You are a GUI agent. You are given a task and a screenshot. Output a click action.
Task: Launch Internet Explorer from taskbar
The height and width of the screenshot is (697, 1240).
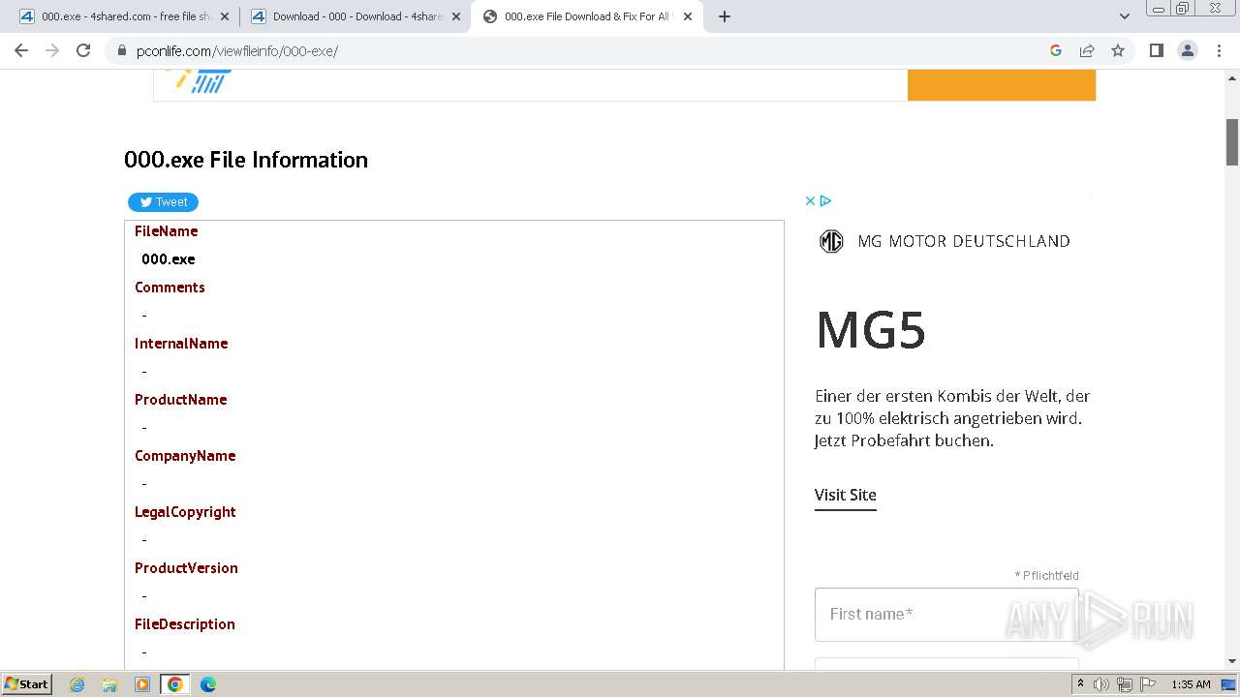pos(77,684)
